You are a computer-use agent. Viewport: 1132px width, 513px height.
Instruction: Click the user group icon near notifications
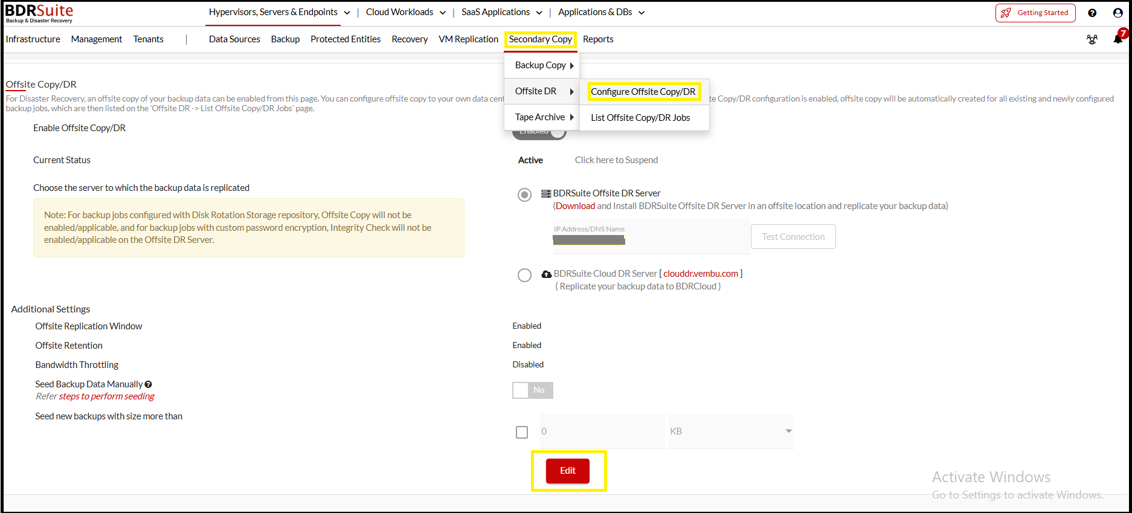1092,39
